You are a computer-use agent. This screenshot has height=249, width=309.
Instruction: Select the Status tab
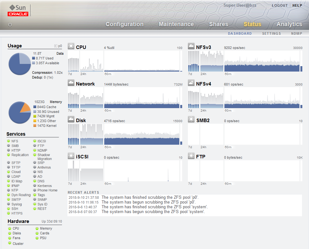(x=252, y=24)
